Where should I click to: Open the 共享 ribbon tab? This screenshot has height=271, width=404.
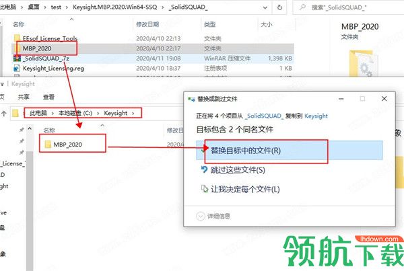click(24, 97)
